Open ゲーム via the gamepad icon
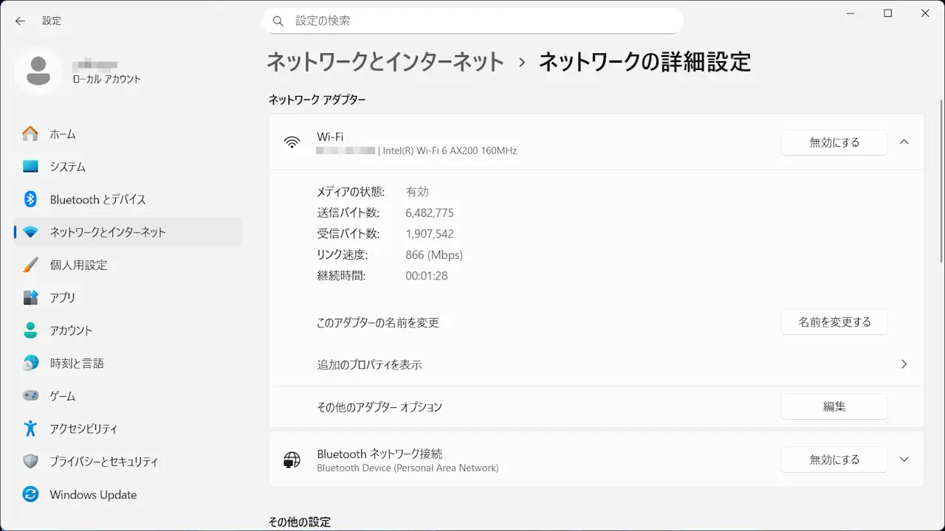The height and width of the screenshot is (531, 945). pos(30,396)
